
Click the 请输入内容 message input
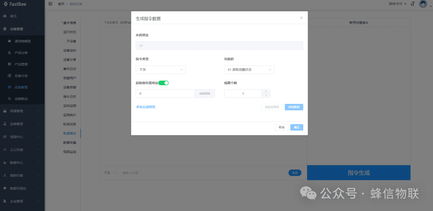click(x=204, y=172)
